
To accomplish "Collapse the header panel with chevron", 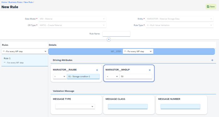I will pos(109,40).
